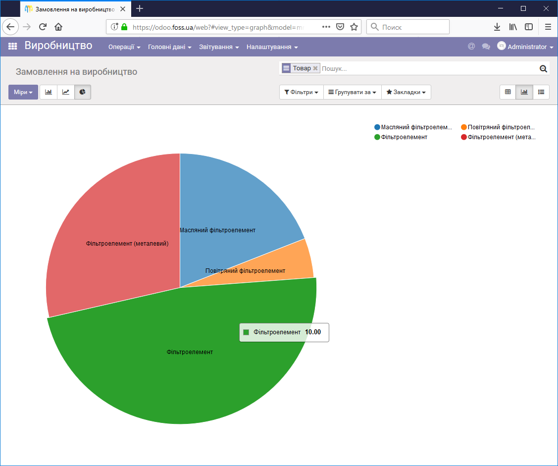This screenshot has height=466, width=558.
Task: Click the browser Back button
Action: coord(10,27)
